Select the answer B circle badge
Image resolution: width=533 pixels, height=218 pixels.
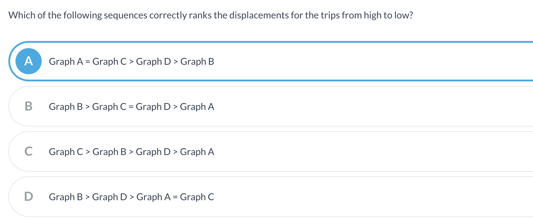(28, 106)
